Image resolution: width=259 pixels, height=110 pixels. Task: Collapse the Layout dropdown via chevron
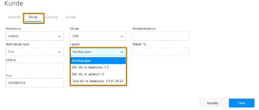pos(122,52)
